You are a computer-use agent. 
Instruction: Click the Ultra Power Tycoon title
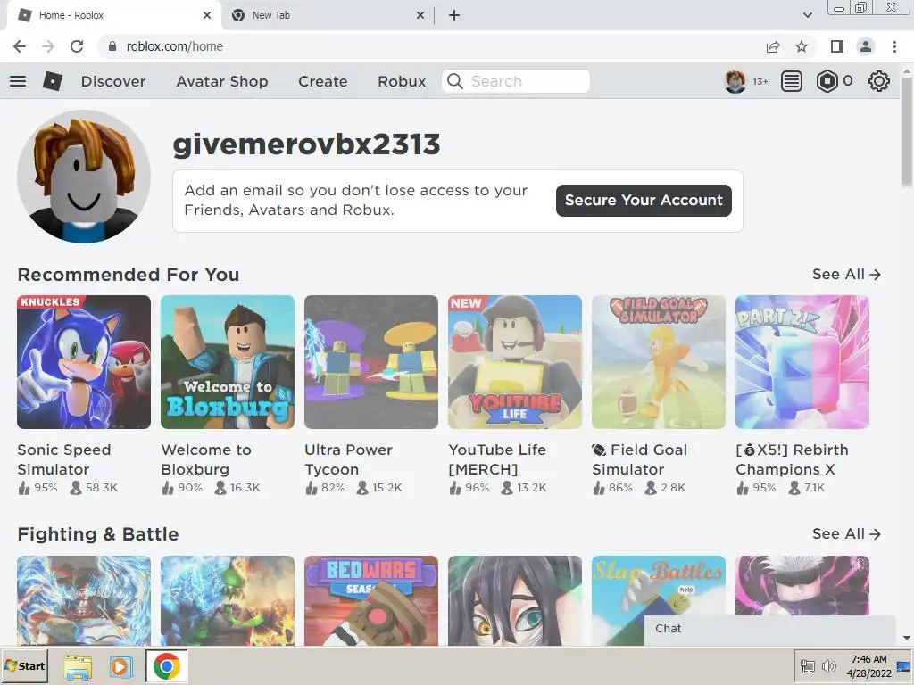point(349,459)
